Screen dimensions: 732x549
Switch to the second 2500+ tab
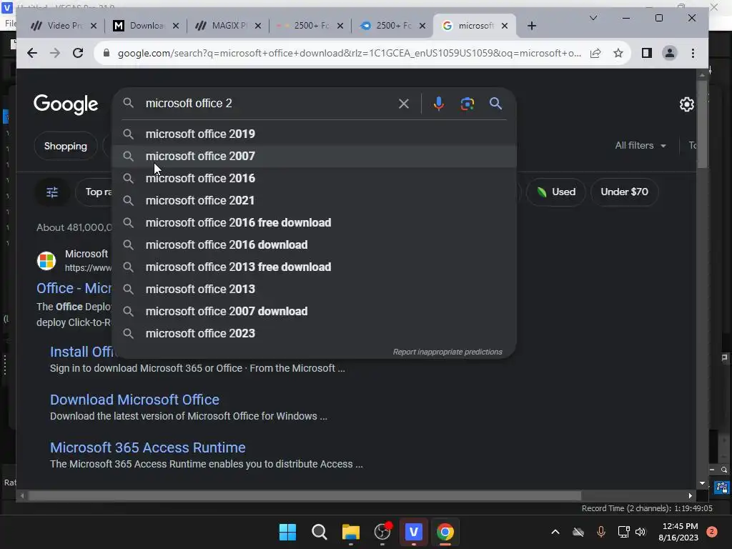(392, 26)
